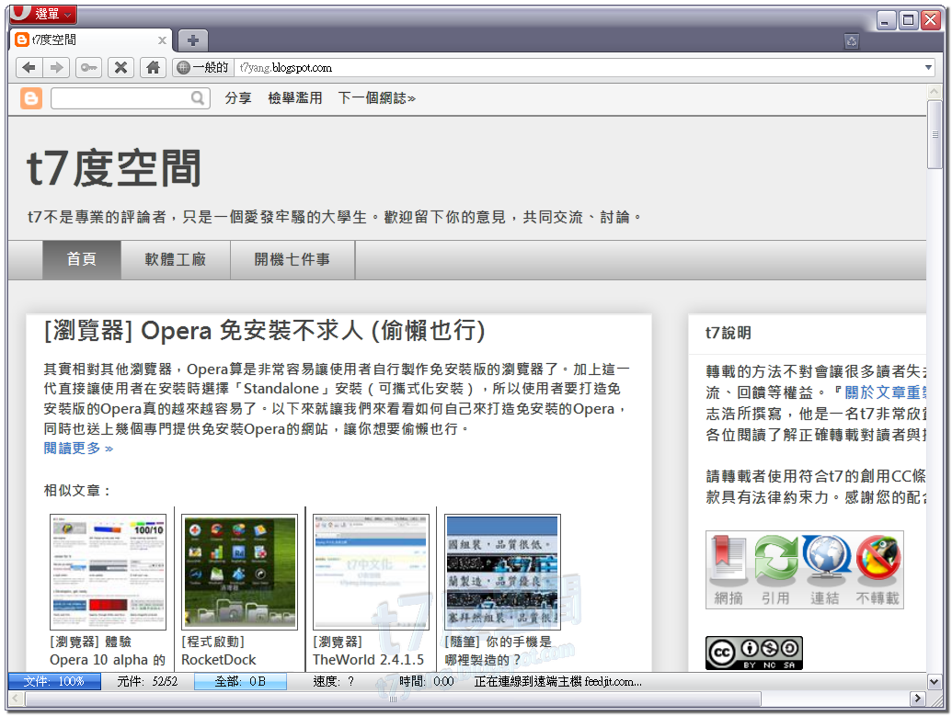
Task: Click the 檢舉濫用 link
Action: [295, 98]
